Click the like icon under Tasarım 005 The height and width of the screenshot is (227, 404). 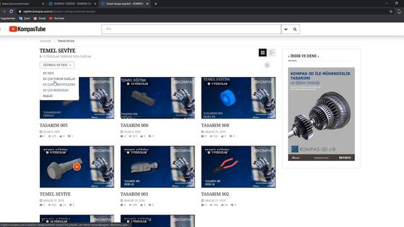61,136
